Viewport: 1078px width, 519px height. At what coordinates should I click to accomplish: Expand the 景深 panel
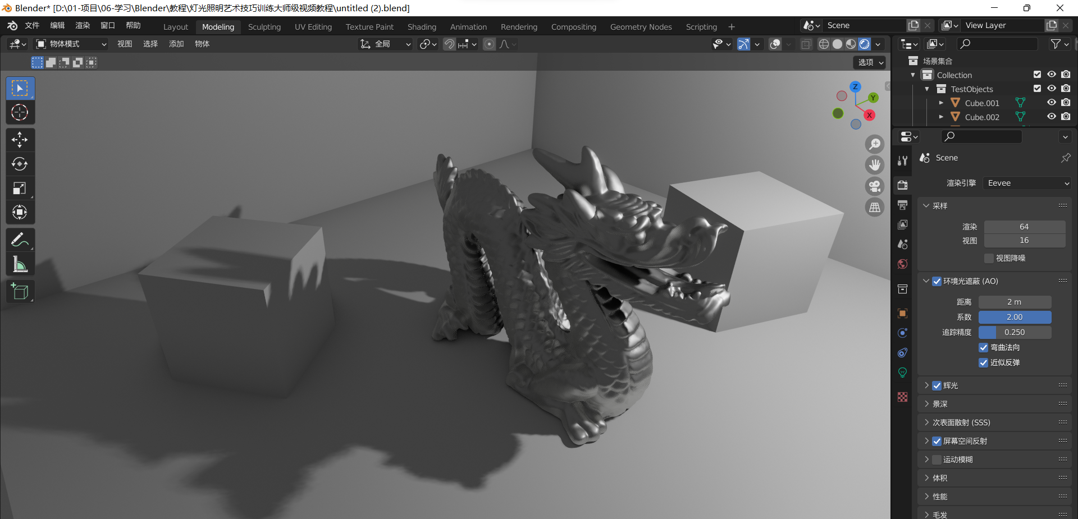point(939,404)
